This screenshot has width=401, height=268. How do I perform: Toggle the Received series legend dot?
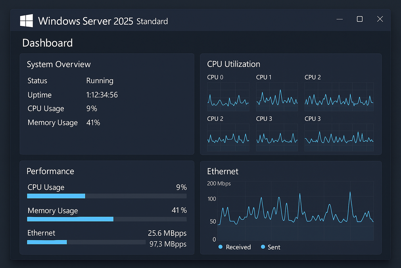220,247
